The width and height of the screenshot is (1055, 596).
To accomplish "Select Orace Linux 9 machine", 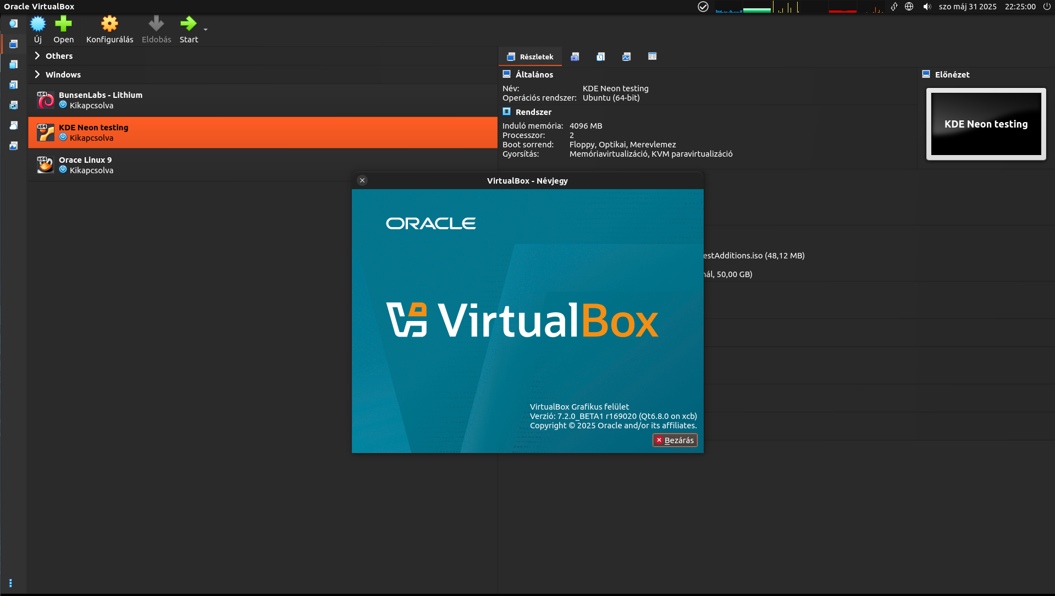I will click(263, 165).
